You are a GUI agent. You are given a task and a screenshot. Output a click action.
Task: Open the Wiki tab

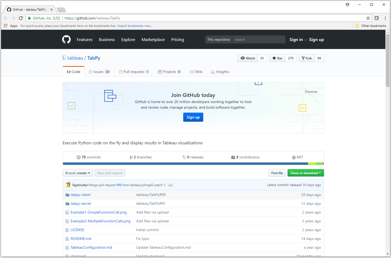click(196, 72)
